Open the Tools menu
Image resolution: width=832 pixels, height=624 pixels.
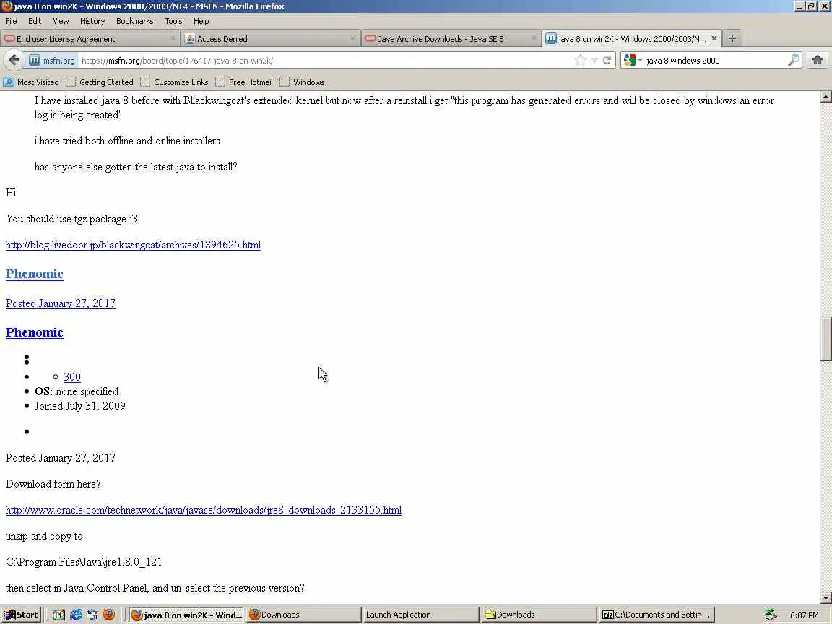pos(173,21)
